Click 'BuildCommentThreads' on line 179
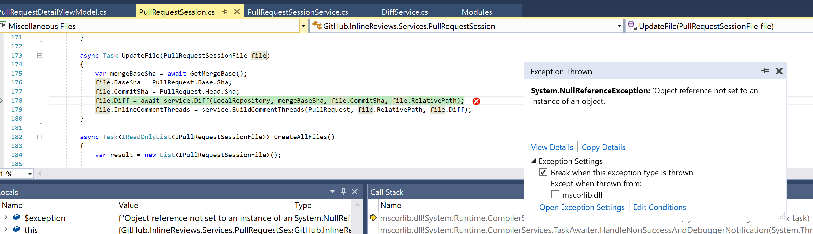The width and height of the screenshot is (813, 234). (x=268, y=110)
